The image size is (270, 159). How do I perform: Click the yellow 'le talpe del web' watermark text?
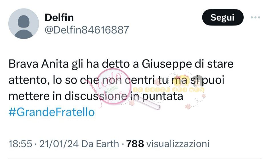(169, 90)
